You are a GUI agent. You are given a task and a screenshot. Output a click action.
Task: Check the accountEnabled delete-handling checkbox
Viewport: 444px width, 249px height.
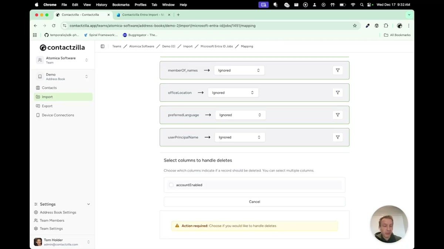(171, 185)
